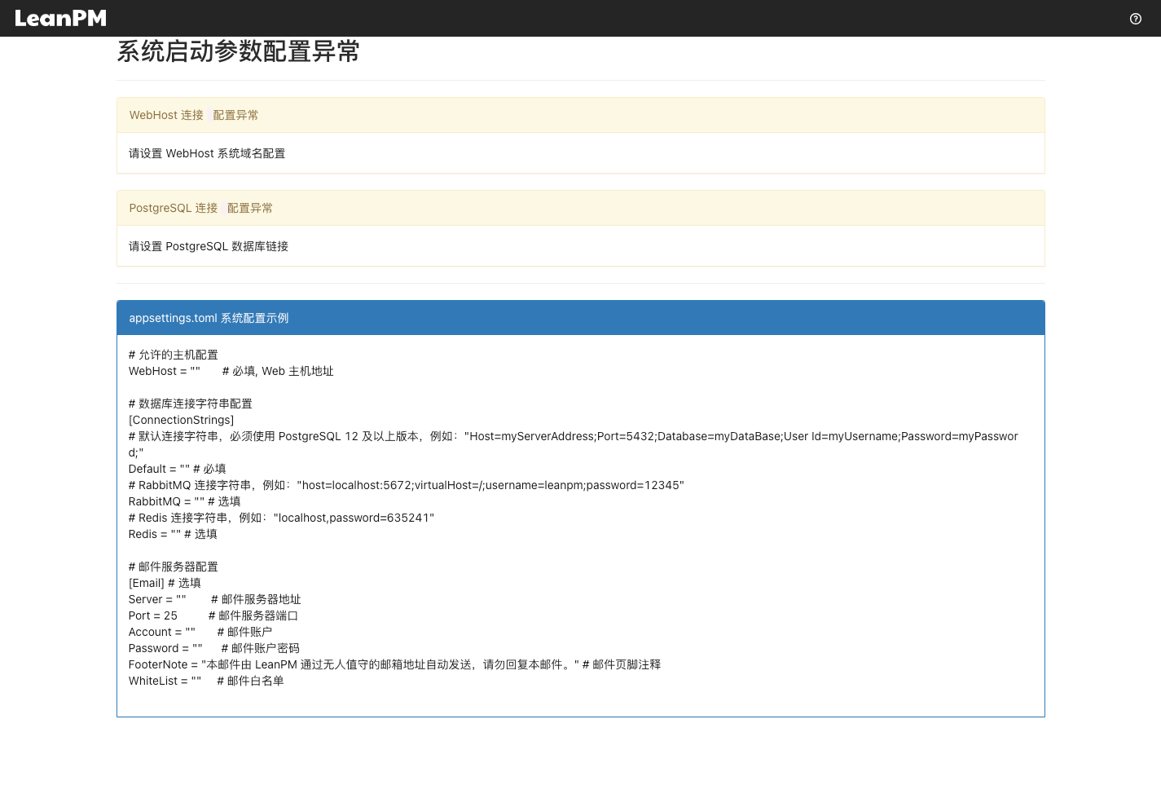Click the message 请设置 WebHost 系统域名配置
This screenshot has width=1161, height=794.
click(207, 153)
